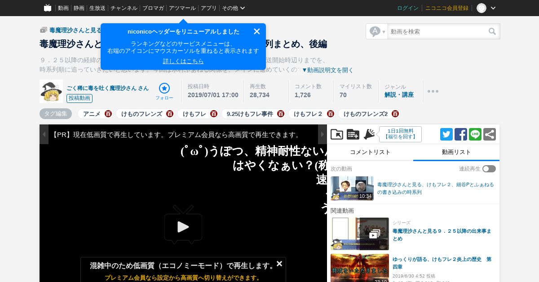Share the video on Twitter
Screen dimensions: 539x282
446,134
